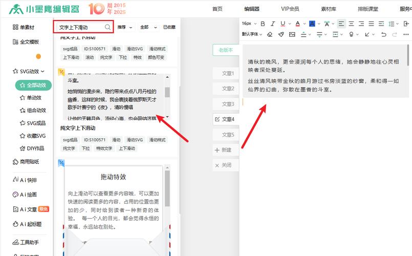This screenshot has height=256, width=412.
Task: Toggle bold text formatting
Action: click(263, 24)
